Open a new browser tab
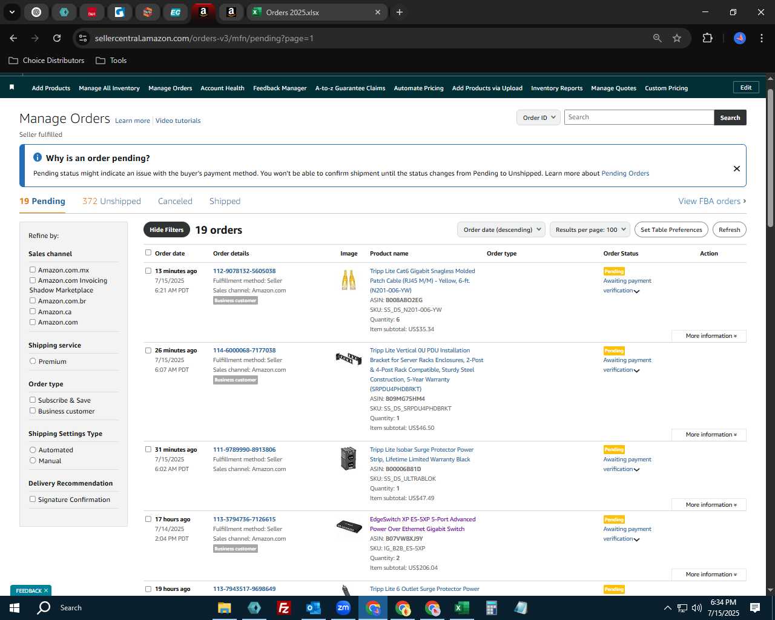This screenshot has width=775, height=620. (x=400, y=12)
